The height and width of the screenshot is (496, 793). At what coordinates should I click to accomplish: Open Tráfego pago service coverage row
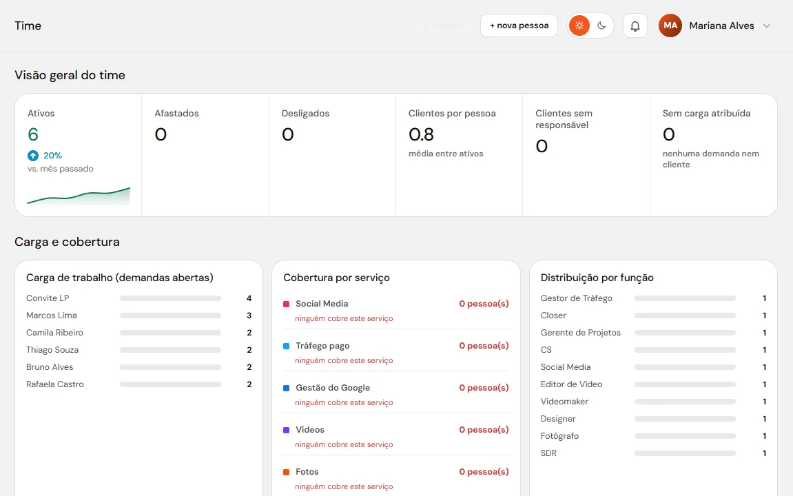[x=396, y=352]
